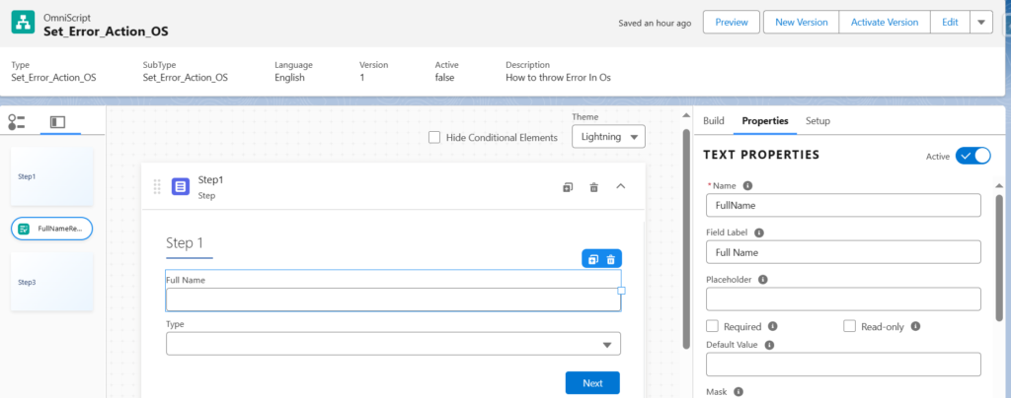The image size is (1011, 398).
Task: Delete Step1 using its header trash icon
Action: pyautogui.click(x=593, y=187)
